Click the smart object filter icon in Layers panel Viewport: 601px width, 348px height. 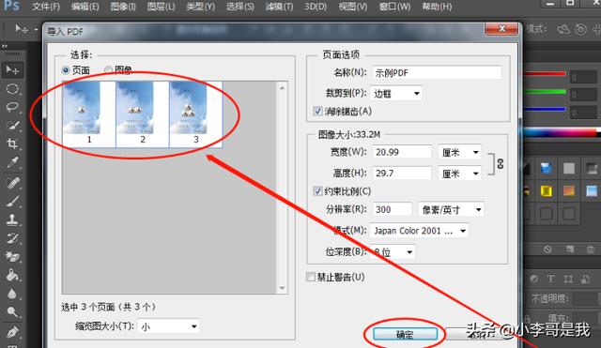click(x=585, y=279)
